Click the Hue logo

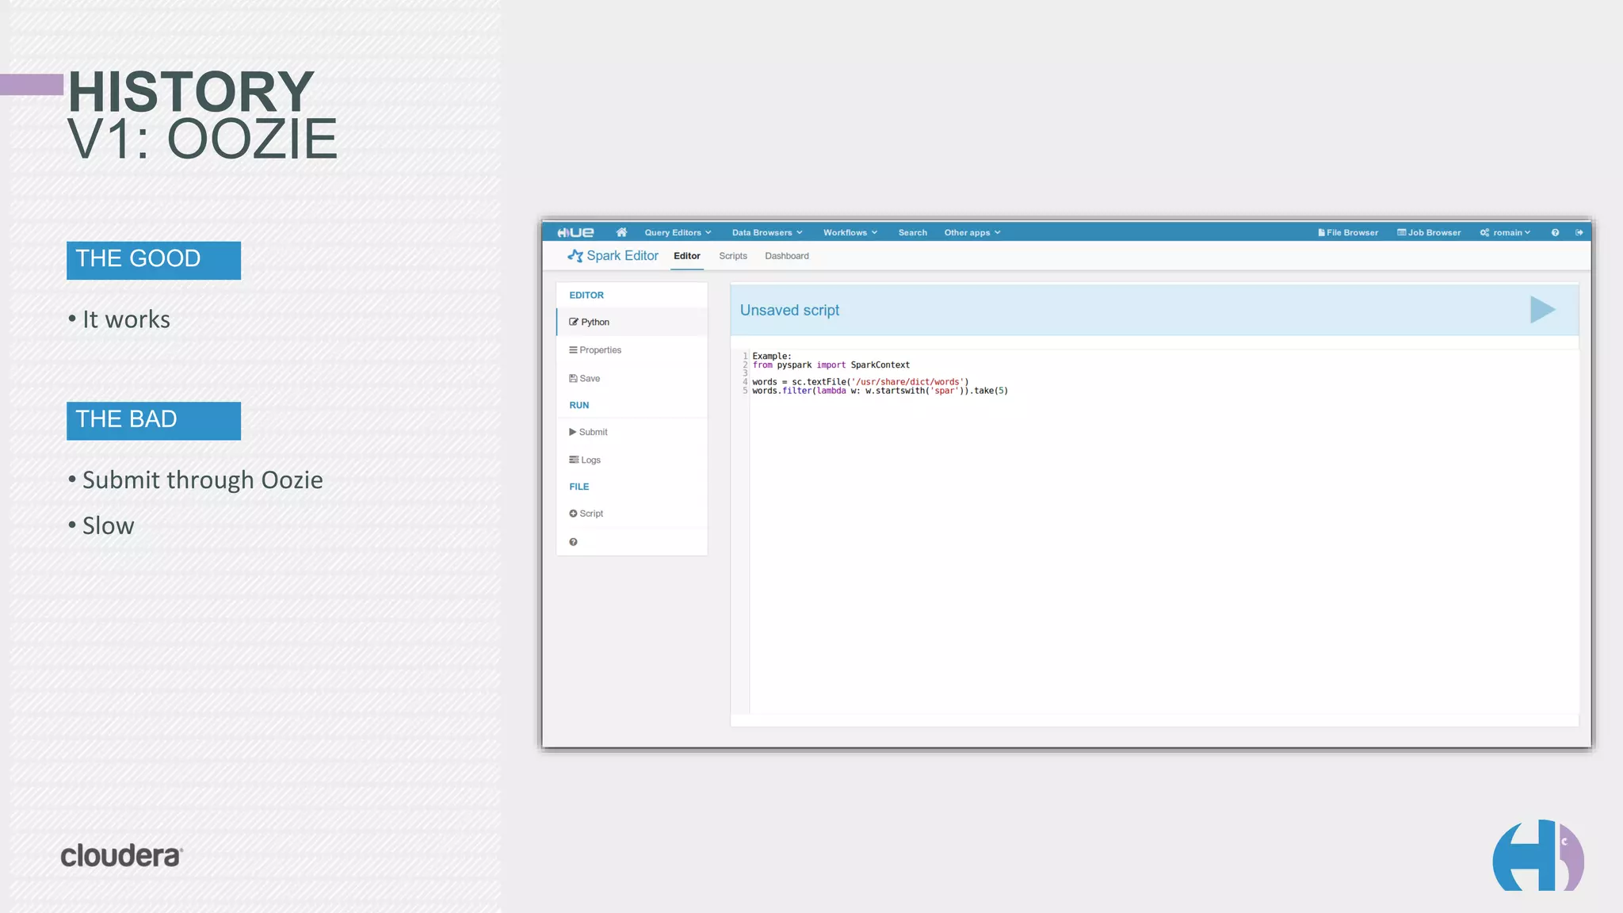coord(575,232)
